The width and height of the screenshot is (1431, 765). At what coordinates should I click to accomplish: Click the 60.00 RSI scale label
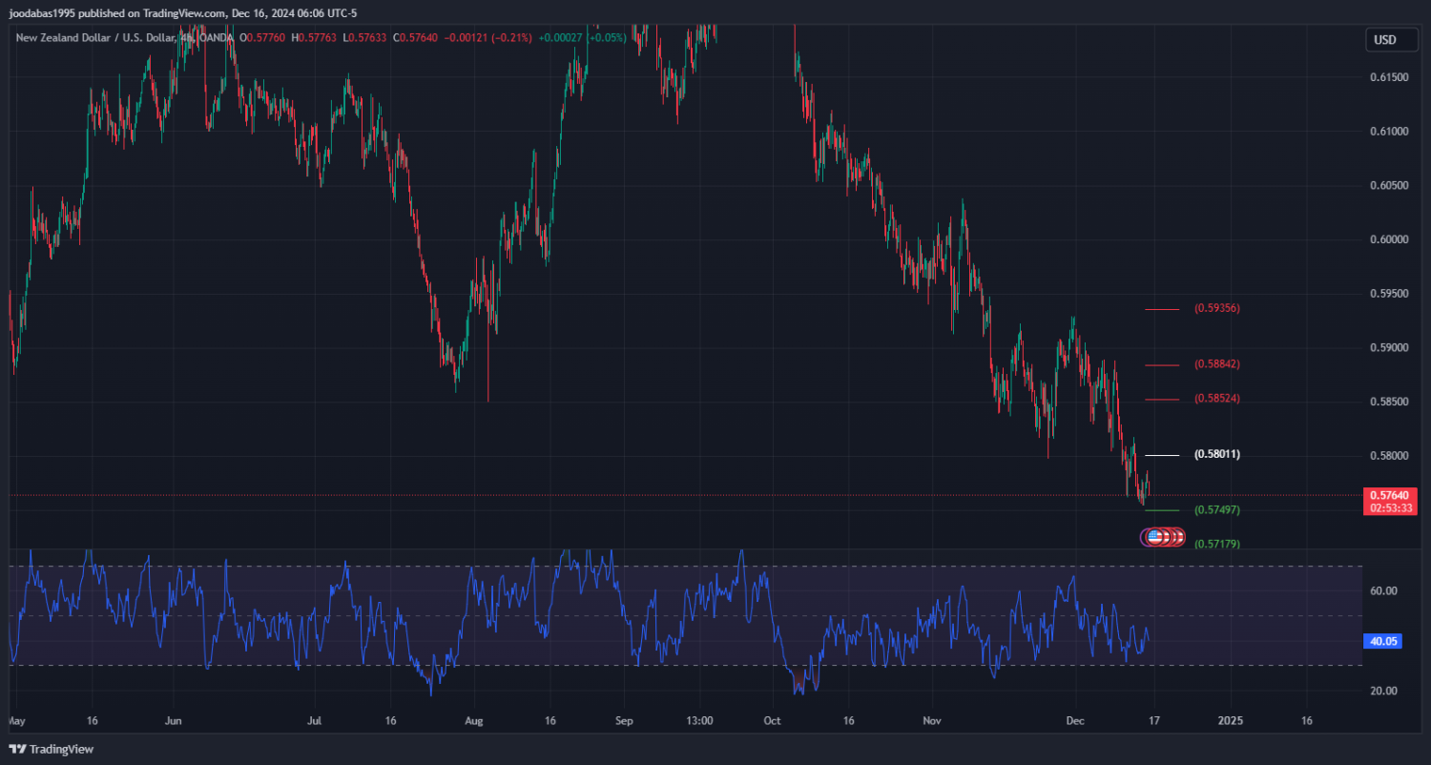click(1384, 591)
